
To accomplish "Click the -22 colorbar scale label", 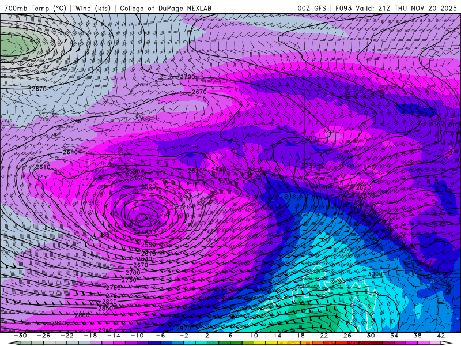I will [67, 336].
